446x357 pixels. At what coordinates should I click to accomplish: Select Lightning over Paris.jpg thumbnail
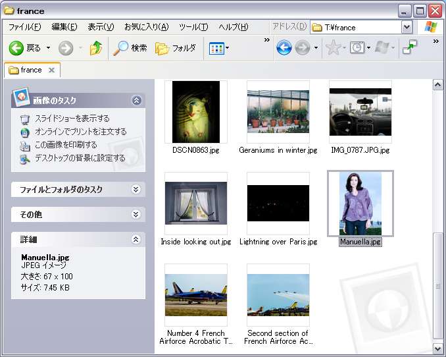click(278, 204)
